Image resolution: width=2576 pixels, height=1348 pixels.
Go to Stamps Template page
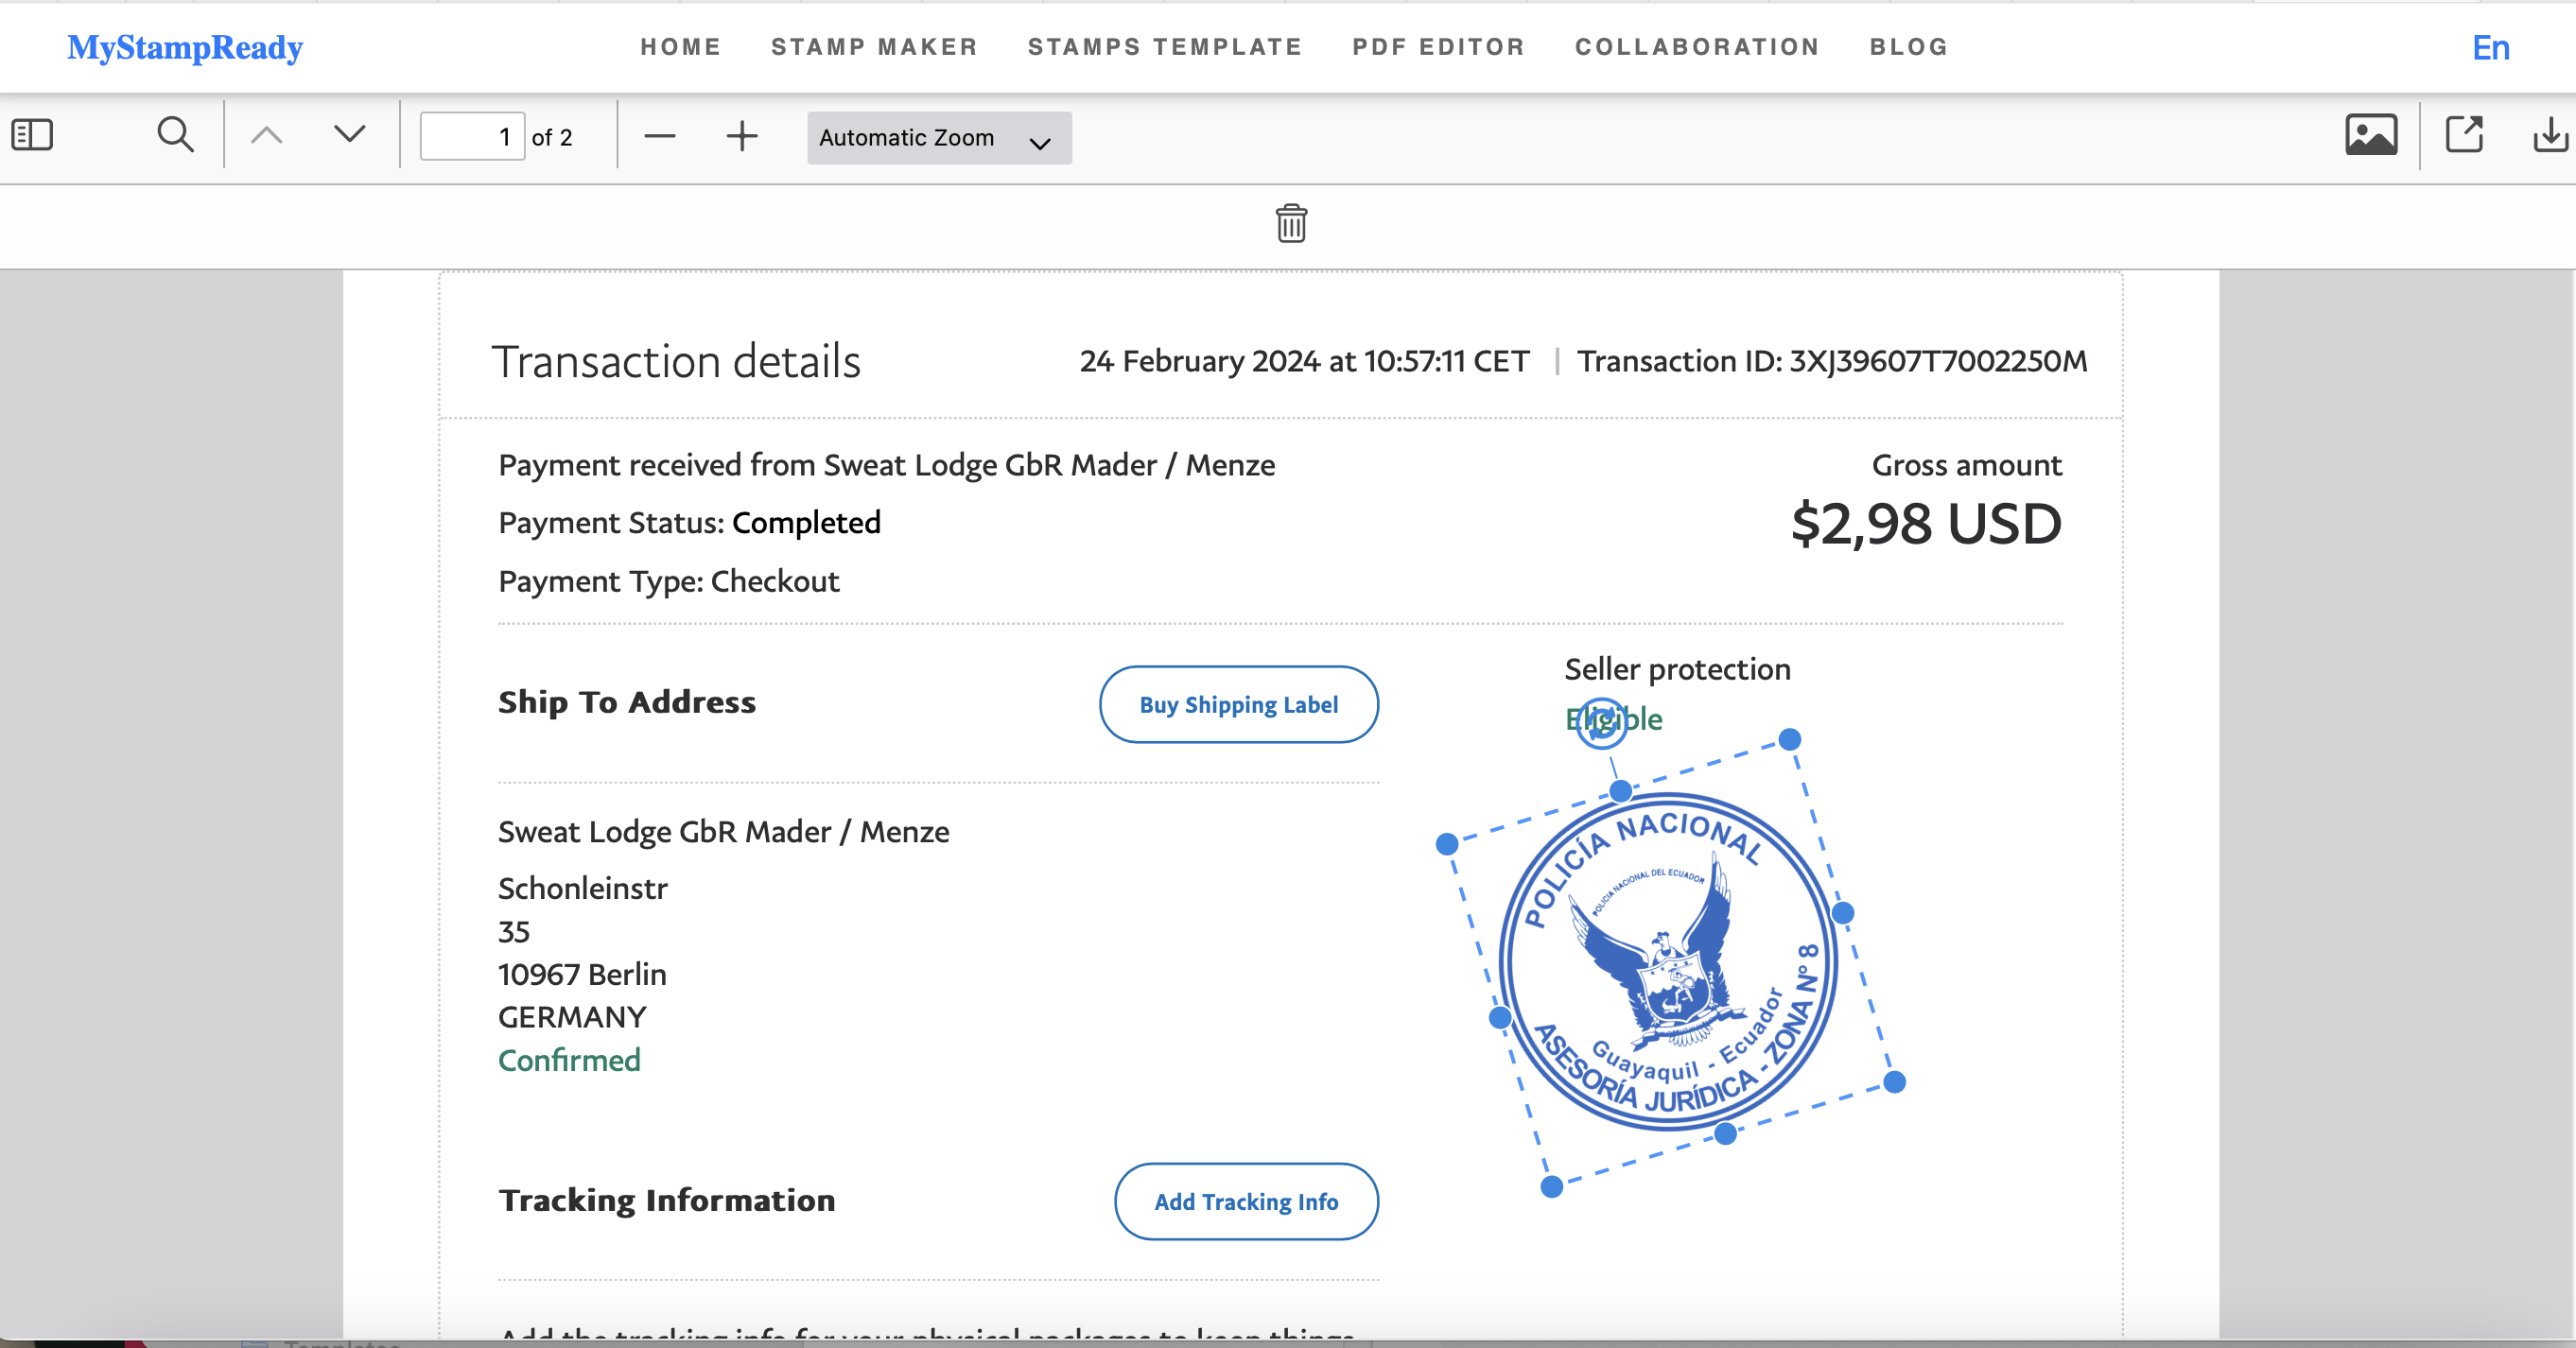tap(1165, 47)
